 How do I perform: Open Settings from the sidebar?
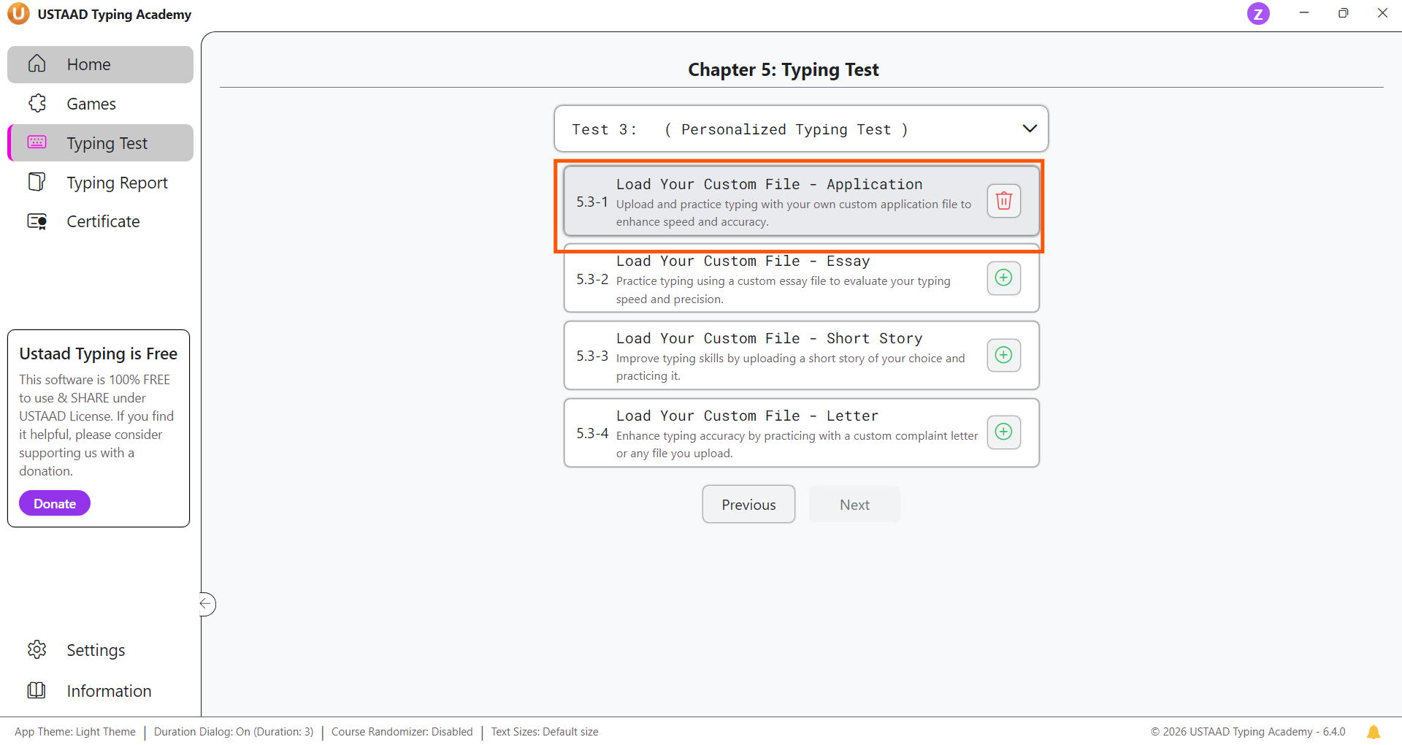[96, 650]
